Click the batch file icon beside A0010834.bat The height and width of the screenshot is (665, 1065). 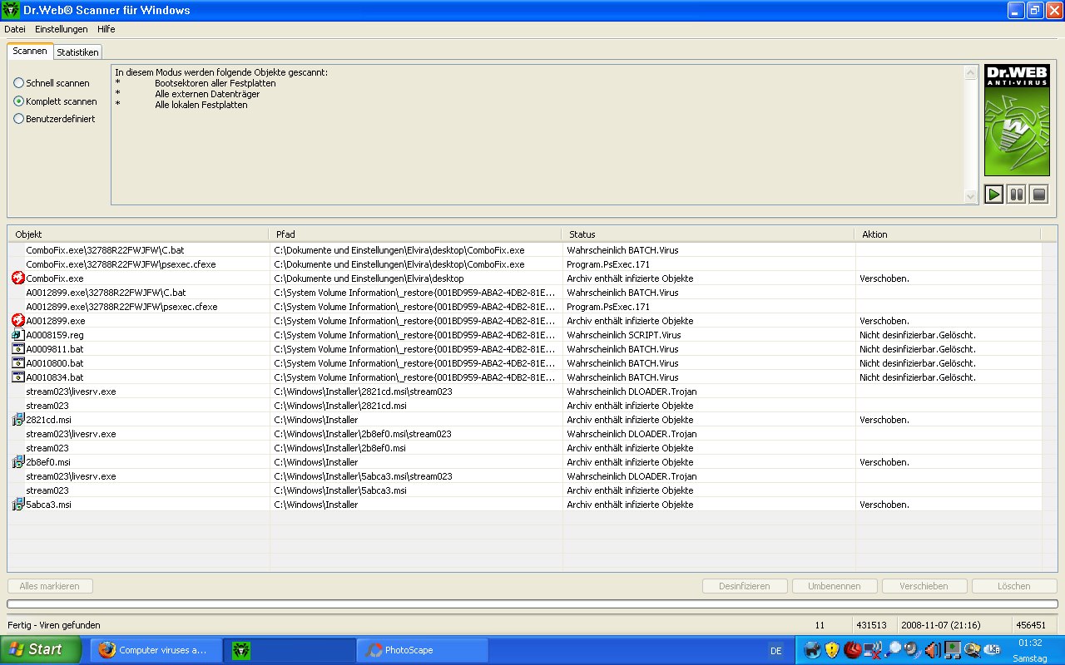18,377
